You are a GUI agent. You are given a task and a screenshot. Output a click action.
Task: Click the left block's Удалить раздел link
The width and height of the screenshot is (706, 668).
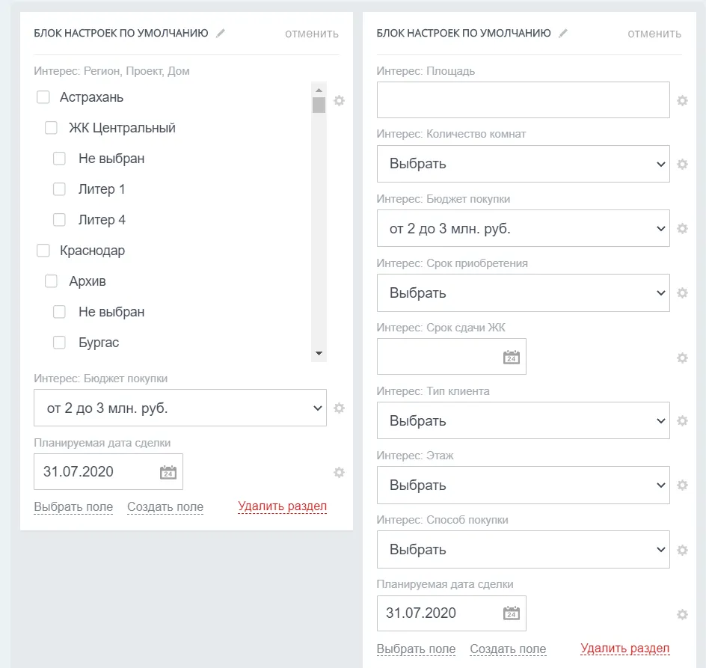coord(282,506)
